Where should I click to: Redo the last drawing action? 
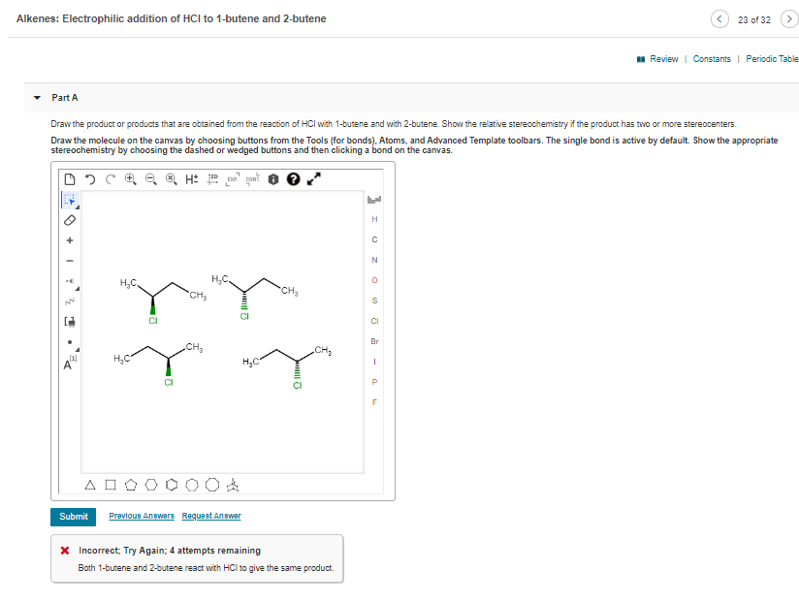pyautogui.click(x=110, y=178)
